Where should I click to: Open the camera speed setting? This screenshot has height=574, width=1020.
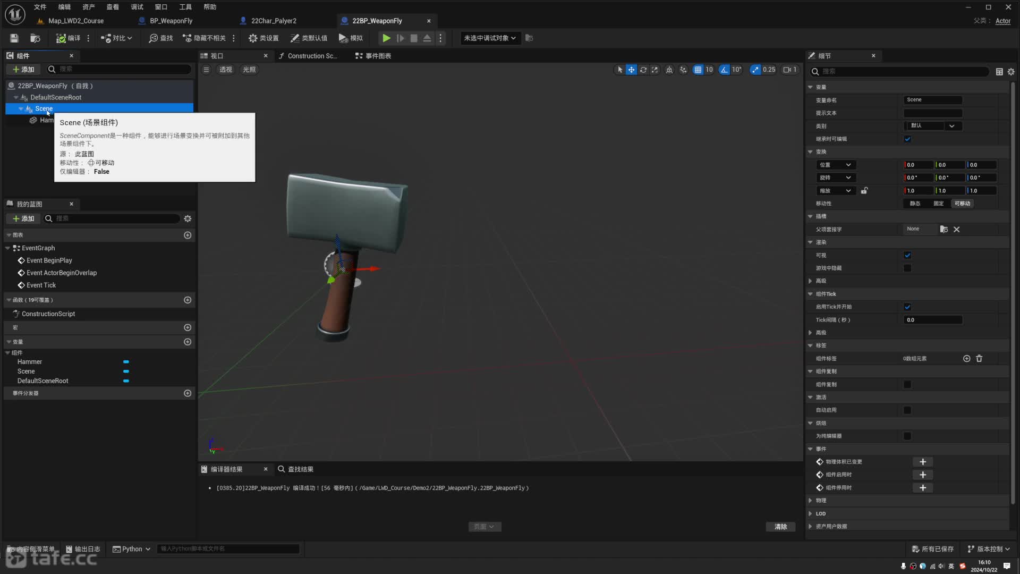[x=790, y=70]
